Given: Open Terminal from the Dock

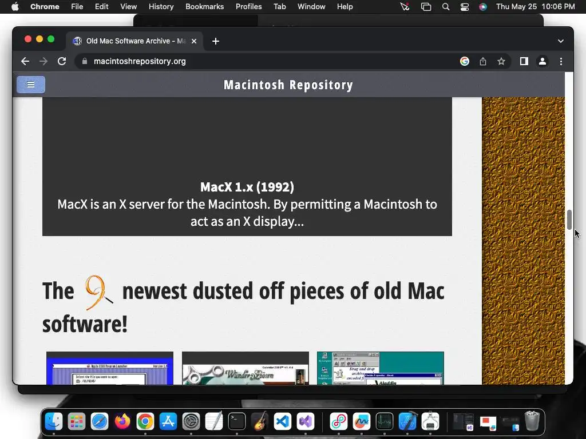Looking at the screenshot, I should (x=237, y=421).
